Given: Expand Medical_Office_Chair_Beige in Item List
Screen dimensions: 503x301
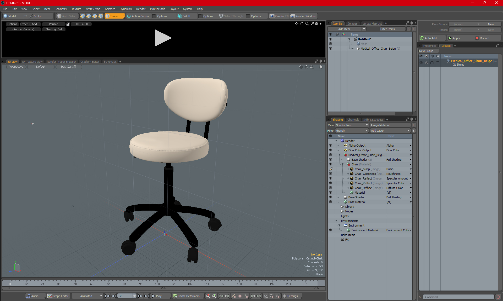Looking at the screenshot, I should click(352, 49).
